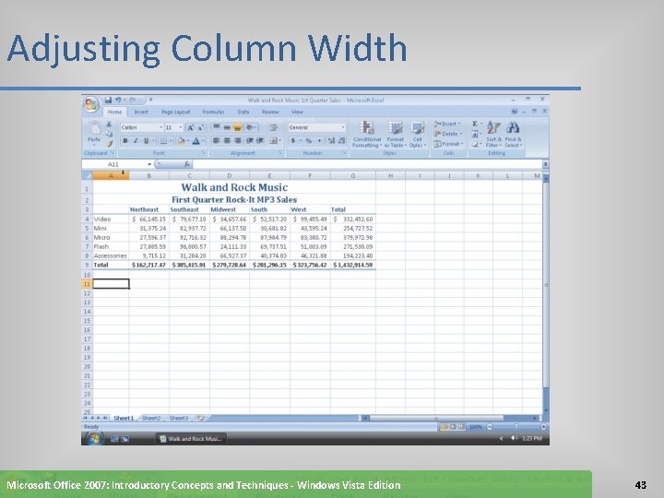This screenshot has width=664, height=498.
Task: Click the Office Button orb
Action: (x=91, y=104)
